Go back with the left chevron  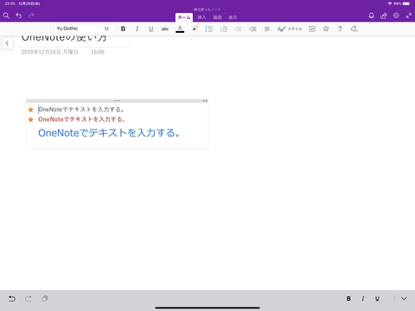pyautogui.click(x=7, y=43)
